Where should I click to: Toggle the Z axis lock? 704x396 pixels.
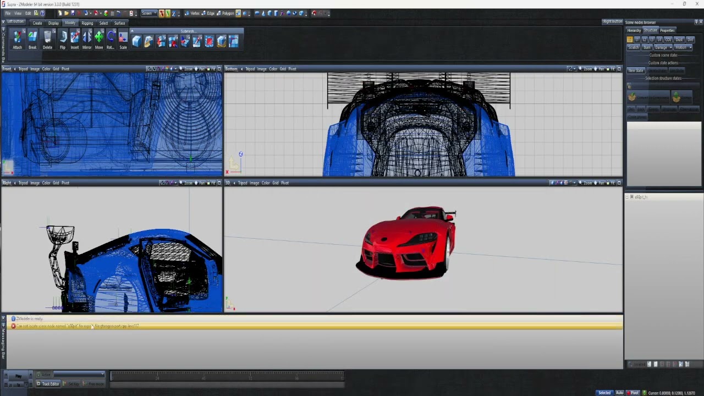[x=174, y=13]
